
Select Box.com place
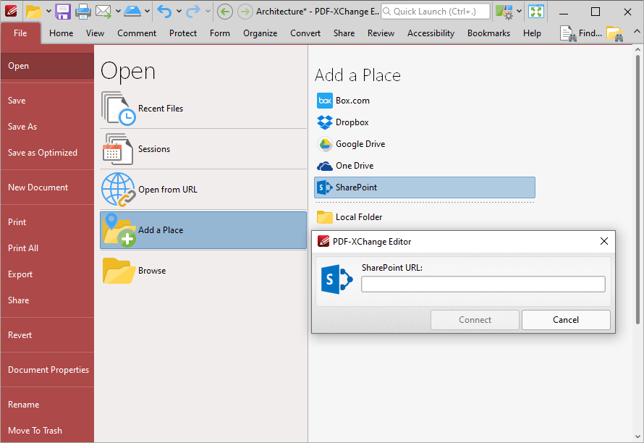(x=425, y=101)
